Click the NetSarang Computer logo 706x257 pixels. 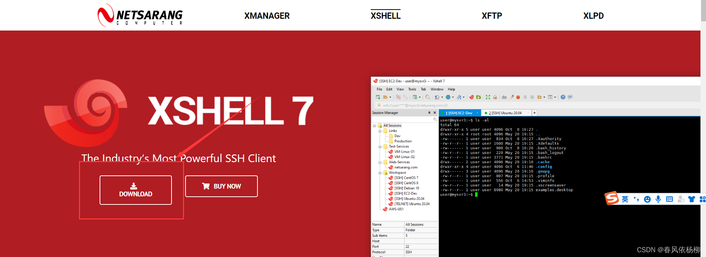tap(140, 15)
